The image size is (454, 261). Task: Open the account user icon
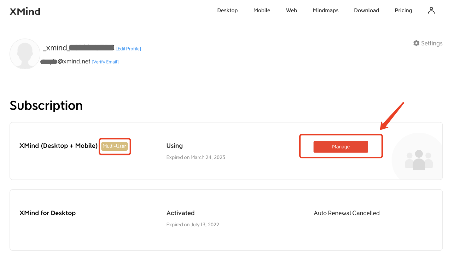pos(431,10)
